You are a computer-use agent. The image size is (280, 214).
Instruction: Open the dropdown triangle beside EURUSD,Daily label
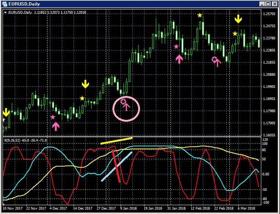click(x=6, y=13)
